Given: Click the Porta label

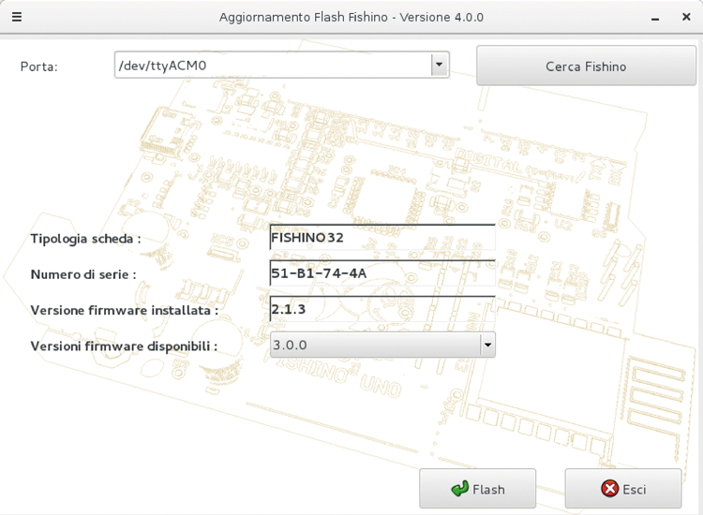Looking at the screenshot, I should coord(39,66).
